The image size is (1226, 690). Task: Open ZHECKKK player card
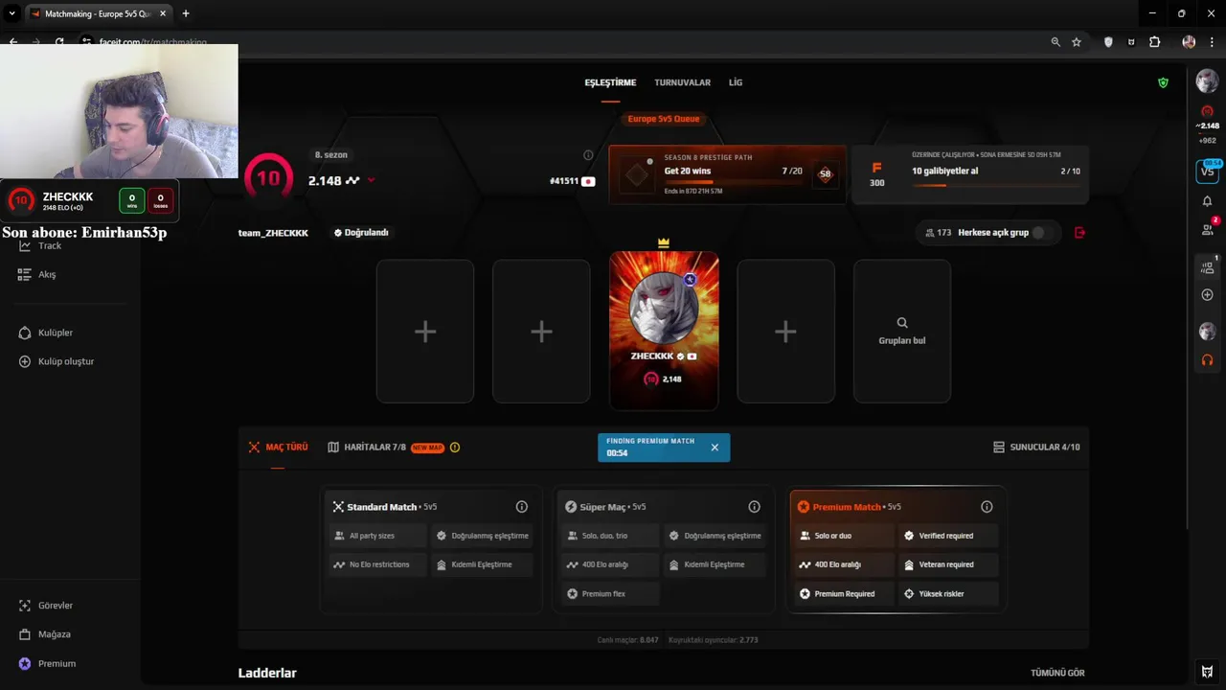point(664,331)
